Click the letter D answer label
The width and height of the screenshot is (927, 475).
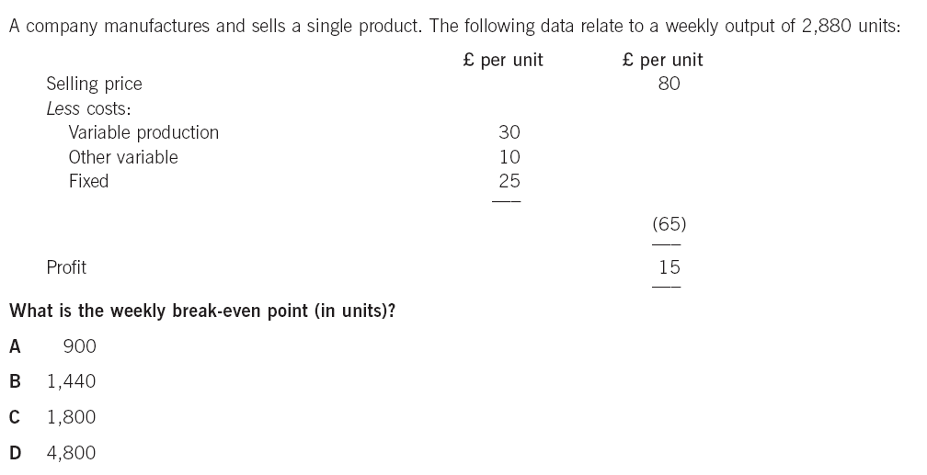click(x=16, y=453)
